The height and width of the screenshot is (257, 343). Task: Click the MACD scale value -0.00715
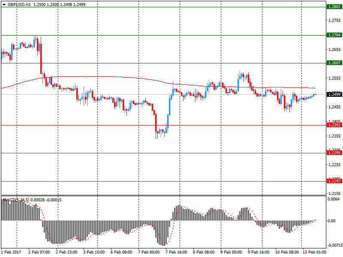pyautogui.click(x=334, y=245)
